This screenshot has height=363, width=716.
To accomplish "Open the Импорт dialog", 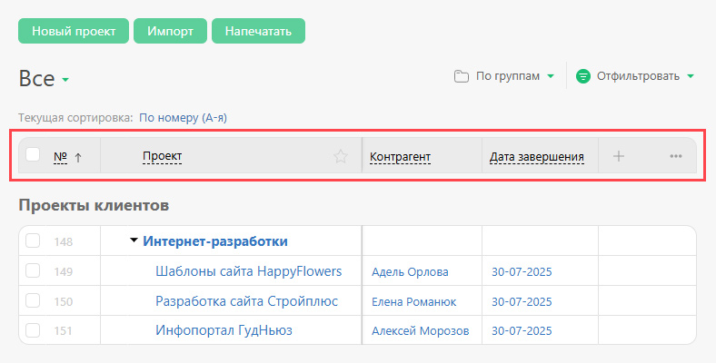I will pos(170,31).
